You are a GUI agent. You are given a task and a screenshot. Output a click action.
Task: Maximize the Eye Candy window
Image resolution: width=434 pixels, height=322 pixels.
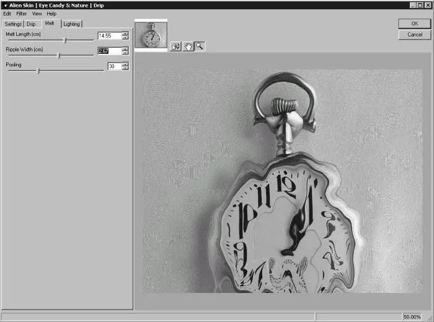420,5
